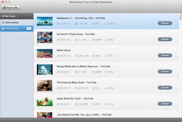Open the Angry Birds Rio thumbnail
This screenshot has height=122, width=182.
tap(45, 102)
